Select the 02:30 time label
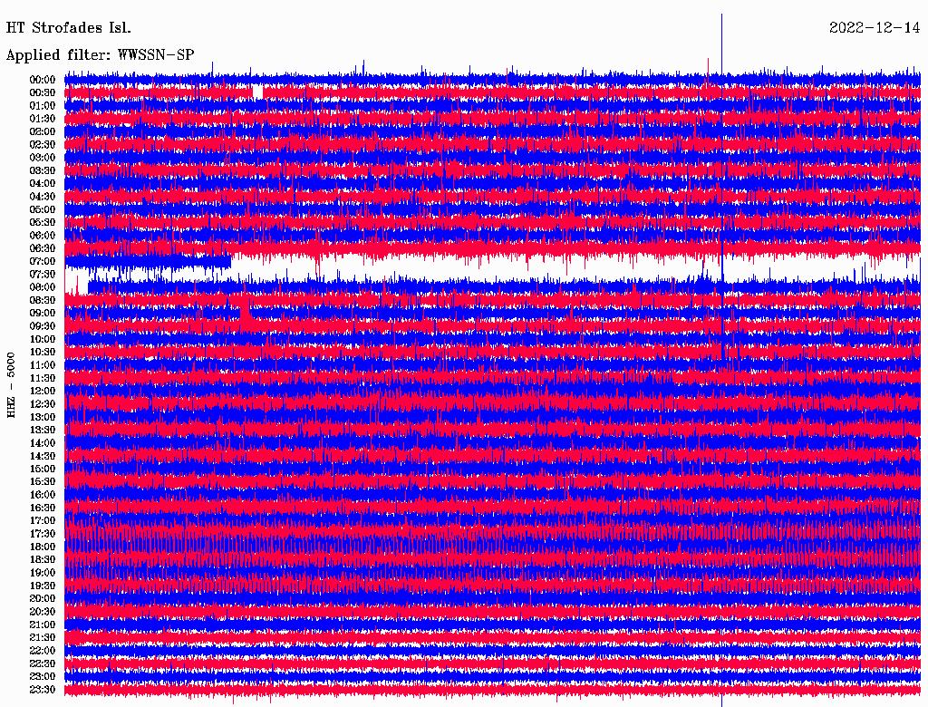Screen dimensions: 928x707 tap(43, 144)
